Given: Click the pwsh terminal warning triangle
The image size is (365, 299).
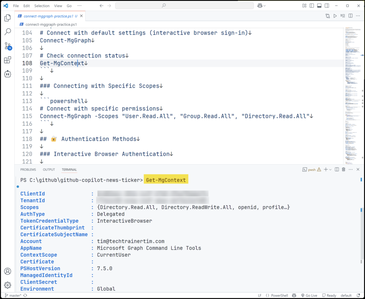Looking at the screenshot, I should point(319,170).
